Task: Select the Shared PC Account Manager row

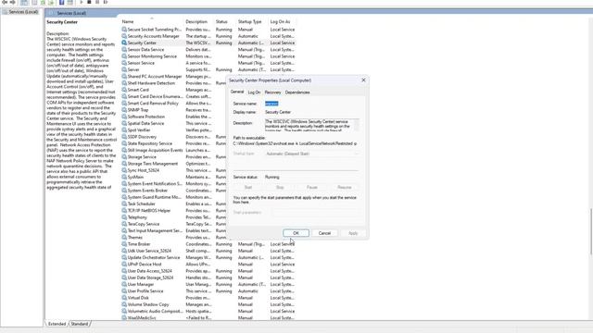Action: pos(174,77)
